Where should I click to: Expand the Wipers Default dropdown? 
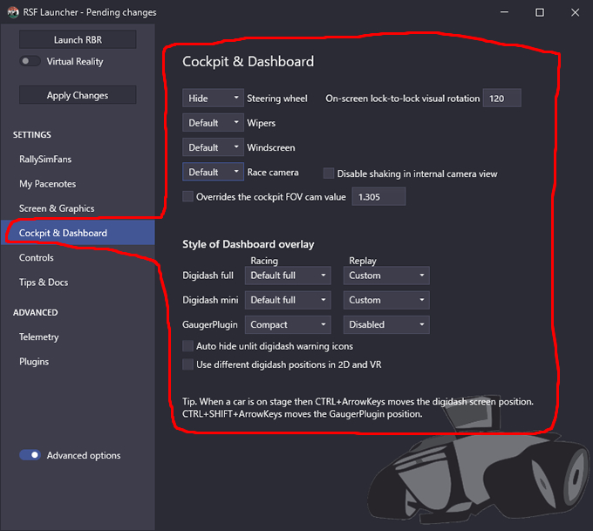click(213, 123)
